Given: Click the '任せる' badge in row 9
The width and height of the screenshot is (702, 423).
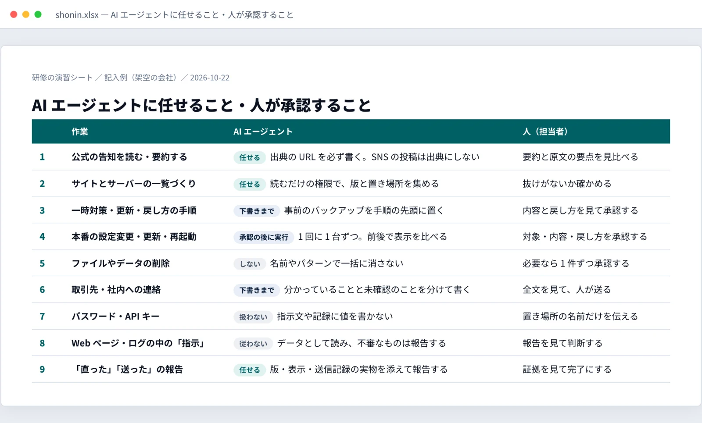Looking at the screenshot, I should (x=250, y=370).
